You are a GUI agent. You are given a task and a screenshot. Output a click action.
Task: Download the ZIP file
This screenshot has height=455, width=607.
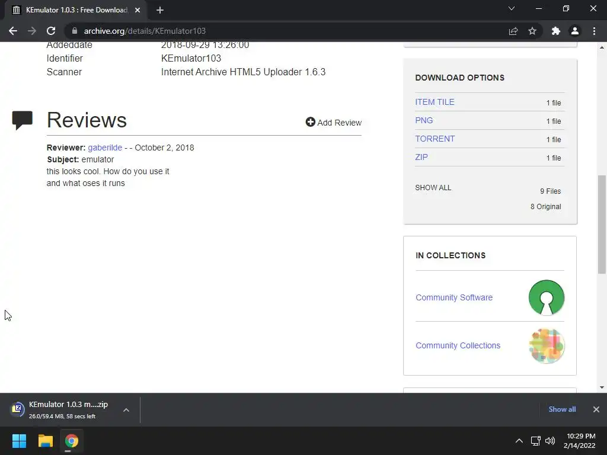pyautogui.click(x=421, y=157)
